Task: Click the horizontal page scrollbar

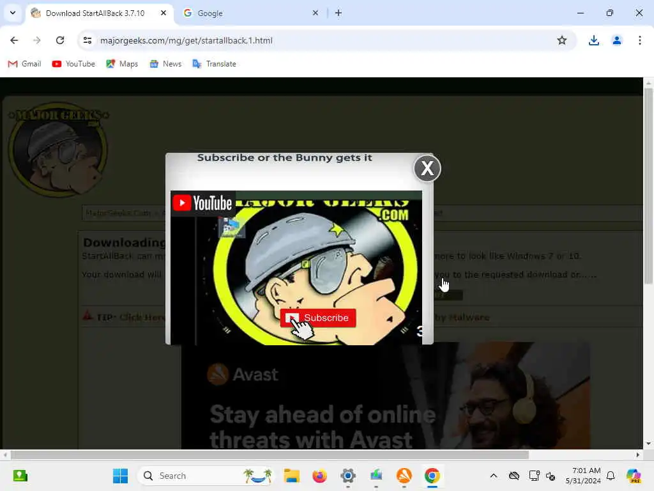Action: [x=270, y=455]
